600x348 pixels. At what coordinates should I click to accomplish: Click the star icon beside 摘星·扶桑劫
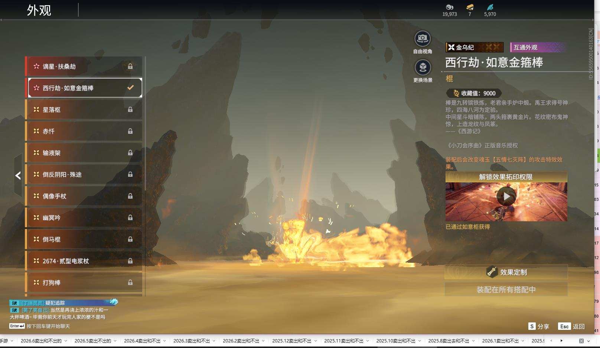click(36, 66)
